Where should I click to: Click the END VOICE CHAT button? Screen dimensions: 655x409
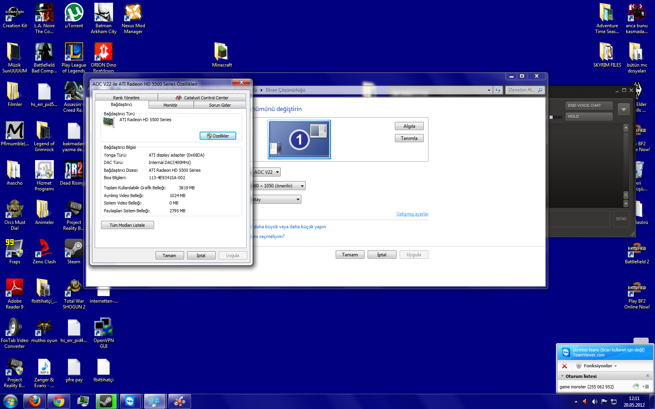coord(589,106)
